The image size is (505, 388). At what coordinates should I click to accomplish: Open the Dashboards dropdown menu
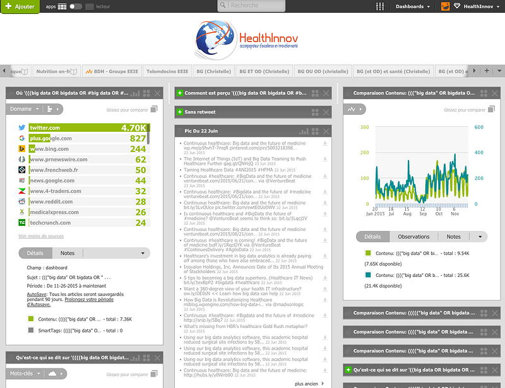[x=413, y=6]
